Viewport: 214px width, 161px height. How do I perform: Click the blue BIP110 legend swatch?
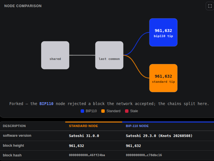coord(82,111)
